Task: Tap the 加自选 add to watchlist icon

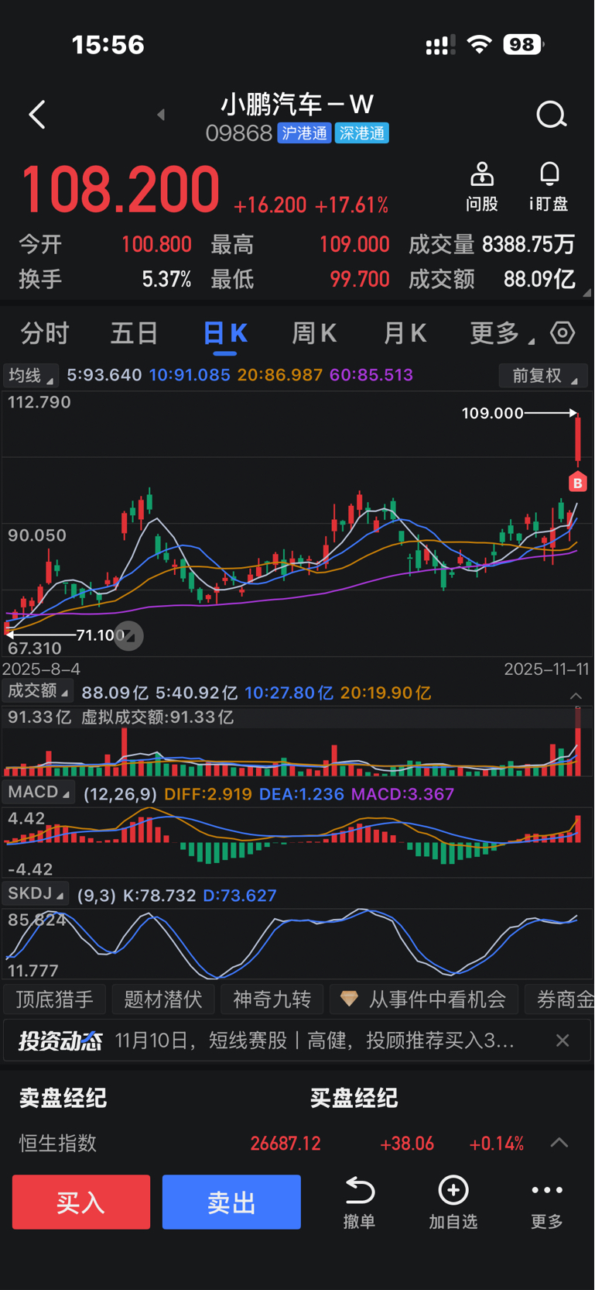Action: pyautogui.click(x=453, y=1190)
